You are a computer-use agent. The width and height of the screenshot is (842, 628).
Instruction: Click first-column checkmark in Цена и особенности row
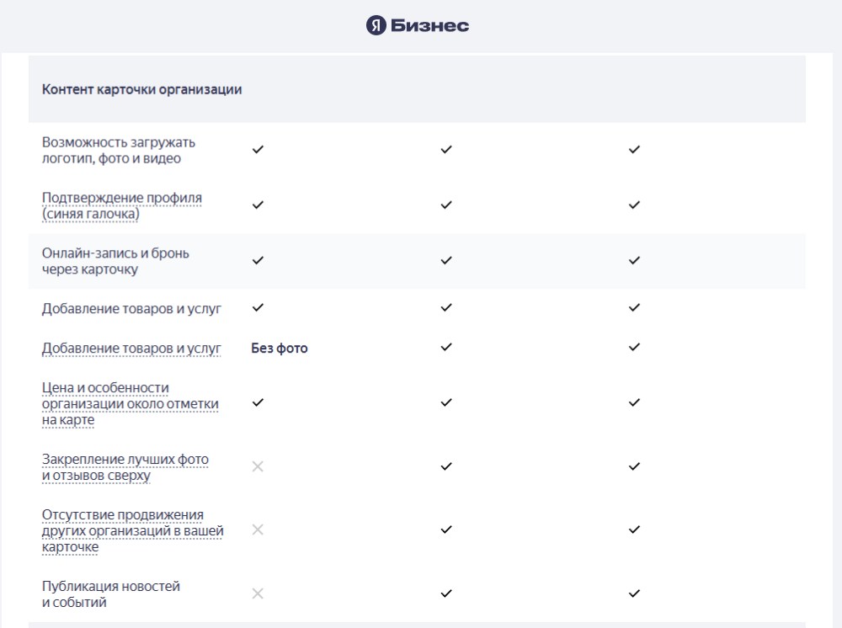click(258, 402)
